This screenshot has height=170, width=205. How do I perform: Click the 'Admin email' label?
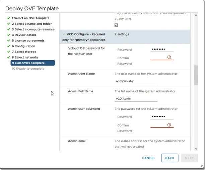click(77, 141)
